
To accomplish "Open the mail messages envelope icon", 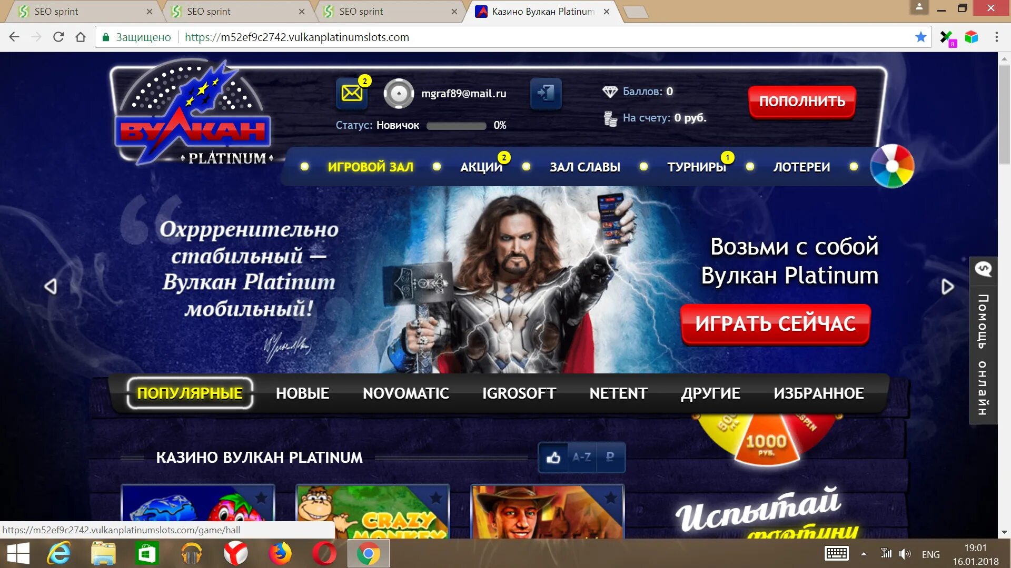I will click(352, 94).
